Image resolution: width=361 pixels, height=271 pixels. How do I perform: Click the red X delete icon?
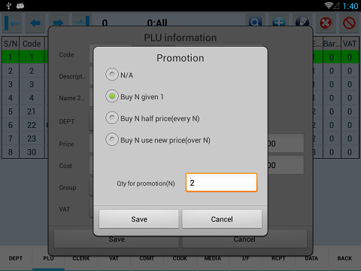pos(326,23)
